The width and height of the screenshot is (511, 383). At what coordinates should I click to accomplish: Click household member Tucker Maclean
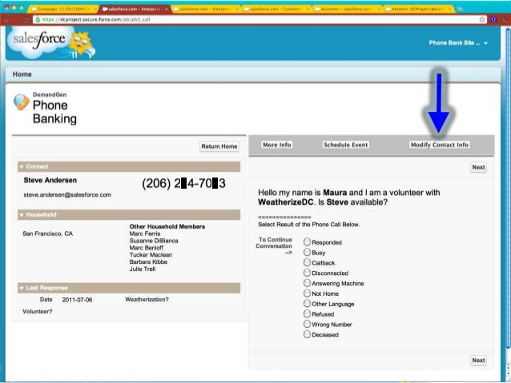click(x=151, y=255)
